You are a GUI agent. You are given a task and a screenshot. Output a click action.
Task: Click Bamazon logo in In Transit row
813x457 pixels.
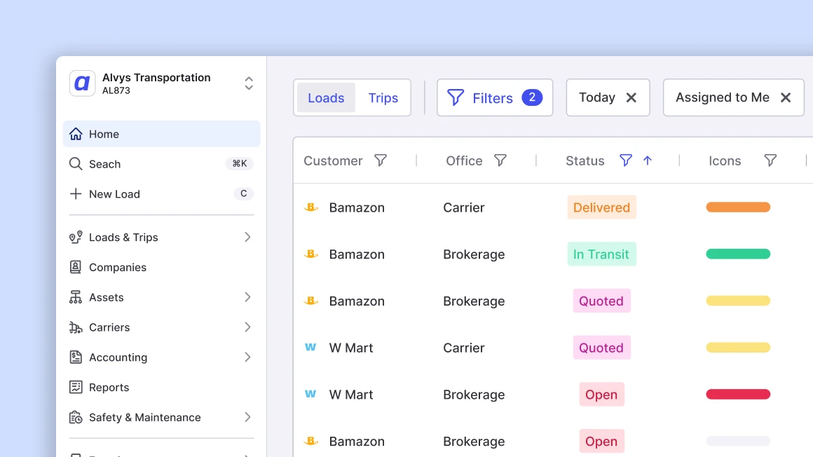[310, 254]
